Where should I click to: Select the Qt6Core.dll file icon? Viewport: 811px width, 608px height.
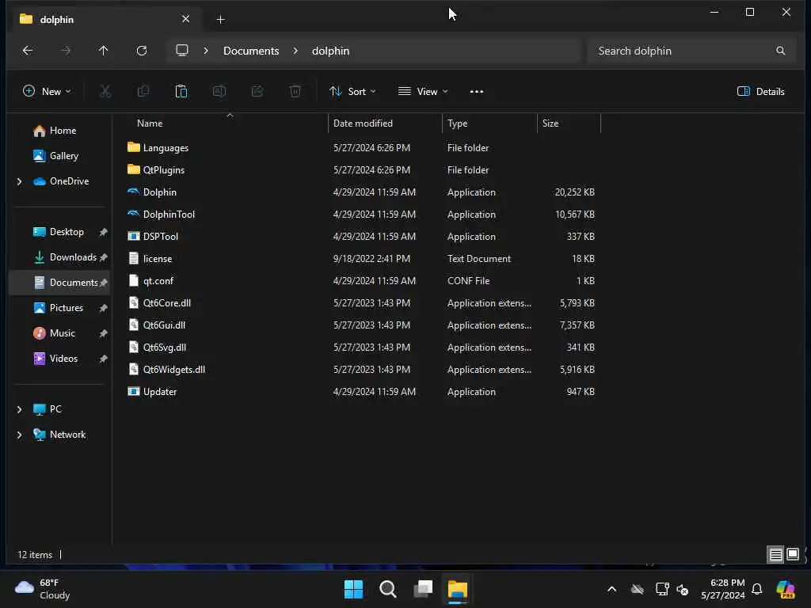[133, 303]
